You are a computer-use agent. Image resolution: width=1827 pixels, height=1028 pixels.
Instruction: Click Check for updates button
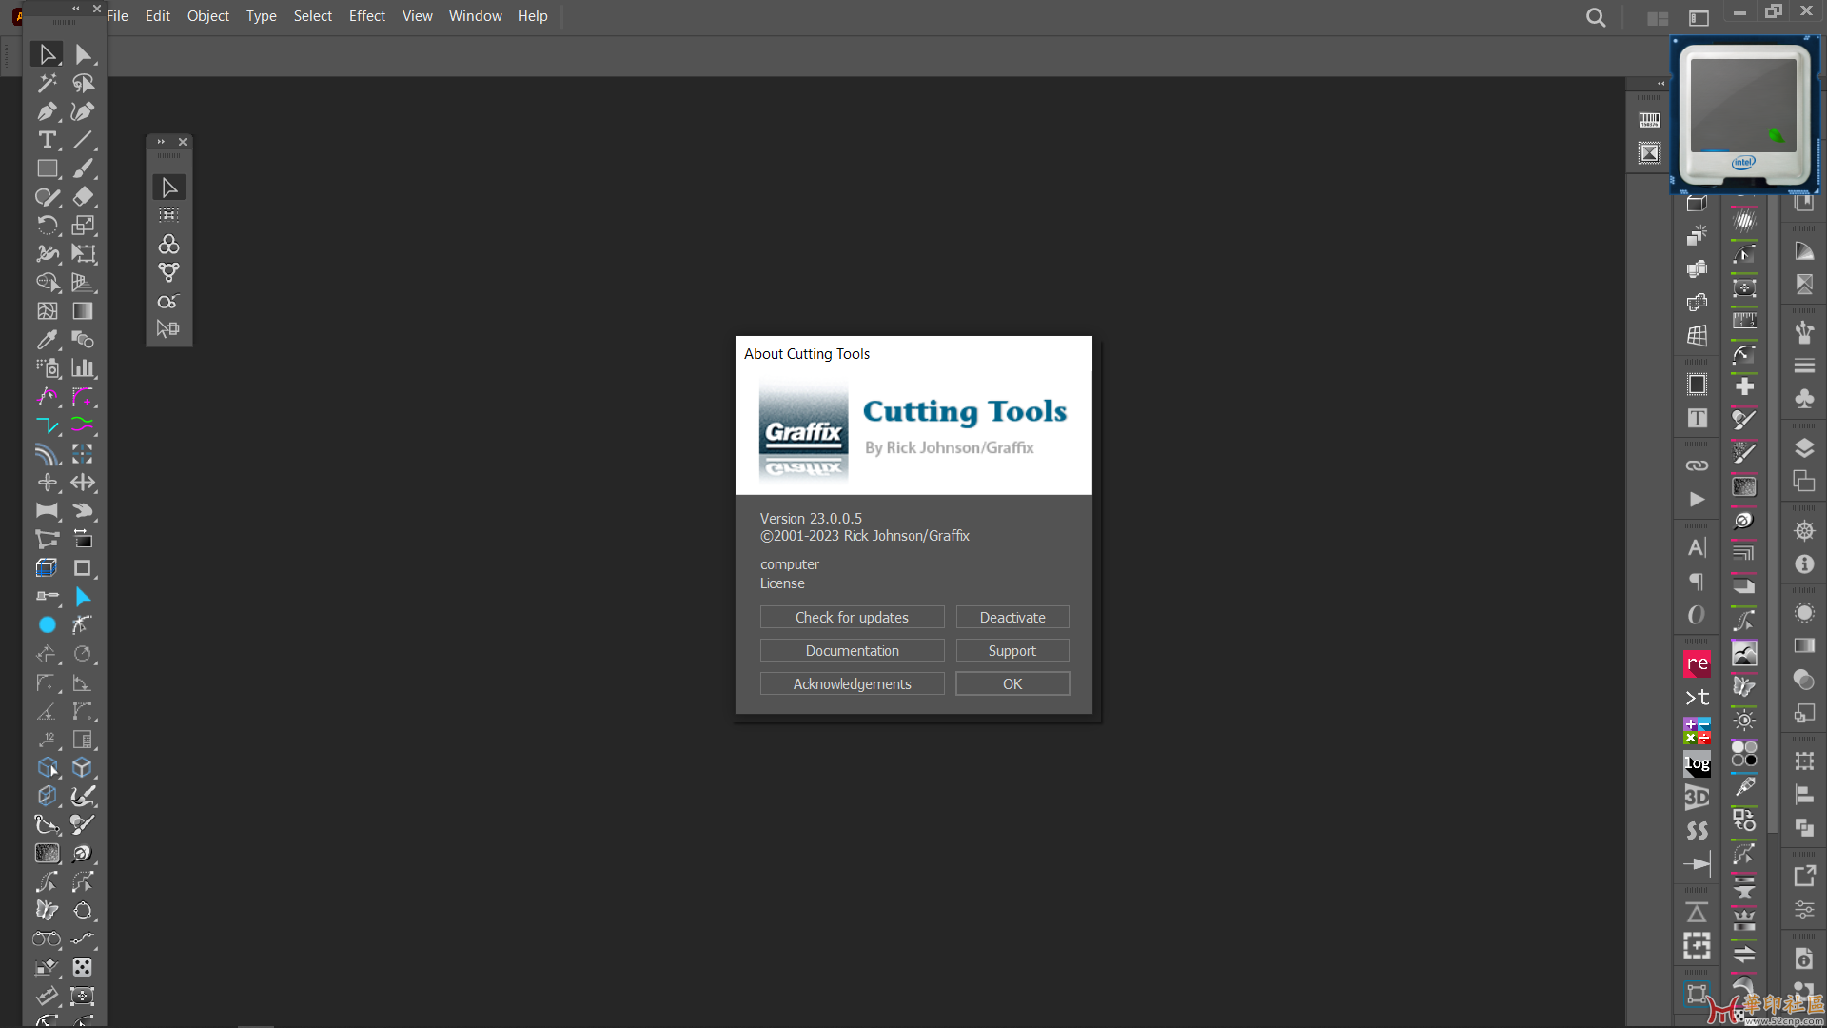point(853,617)
